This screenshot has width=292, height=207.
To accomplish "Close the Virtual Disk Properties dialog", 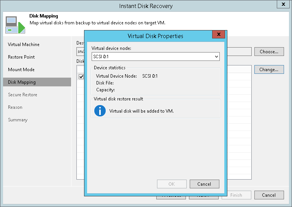I will tap(219, 34).
